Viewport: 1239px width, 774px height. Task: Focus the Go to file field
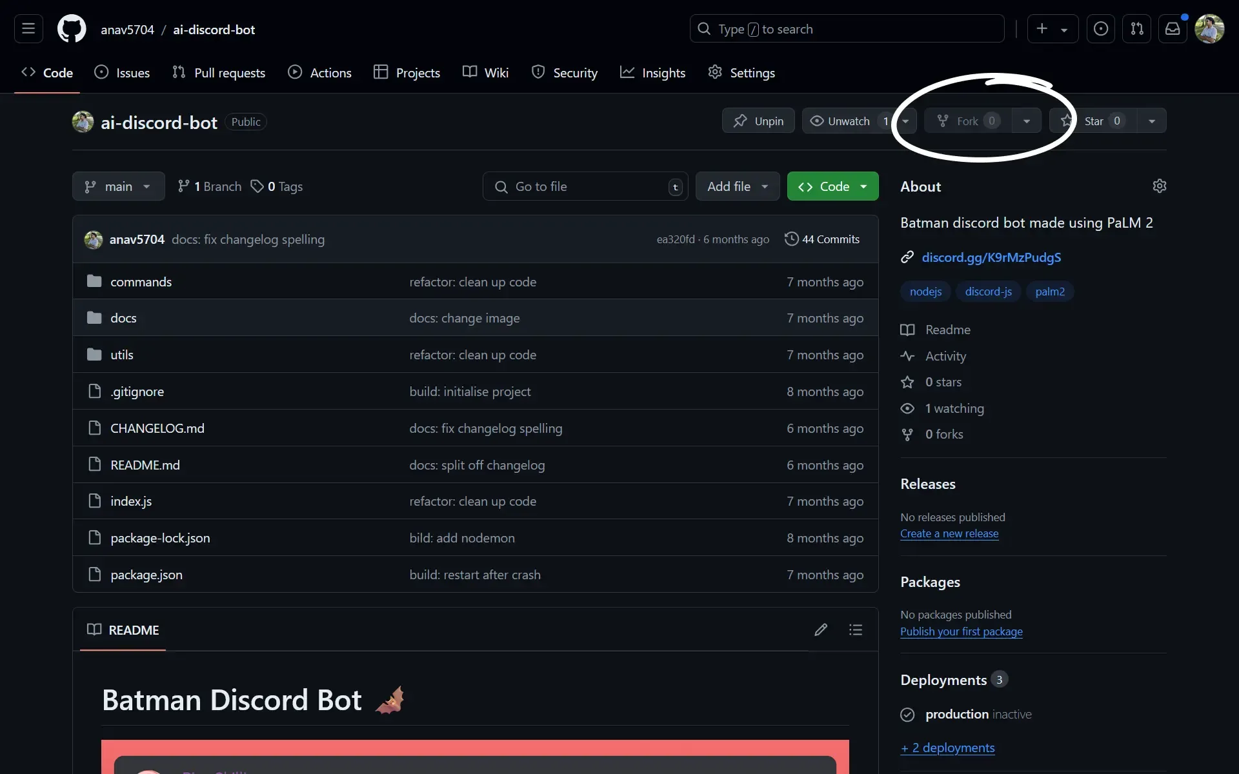point(584,186)
